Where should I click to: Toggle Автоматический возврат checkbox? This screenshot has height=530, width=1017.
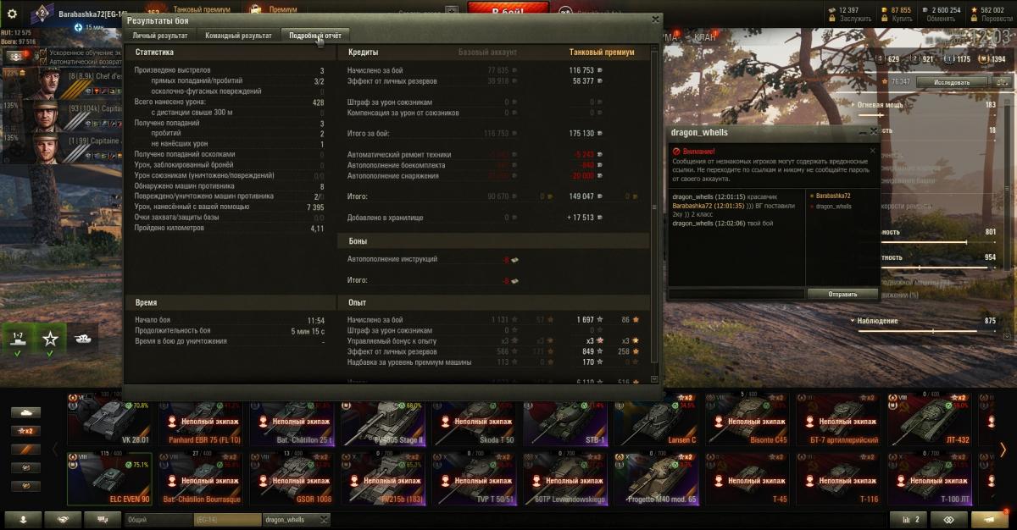pos(44,62)
